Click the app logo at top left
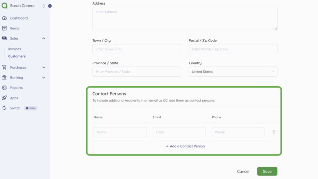Image resolution: width=318 pixels, height=179 pixels. [5, 5]
